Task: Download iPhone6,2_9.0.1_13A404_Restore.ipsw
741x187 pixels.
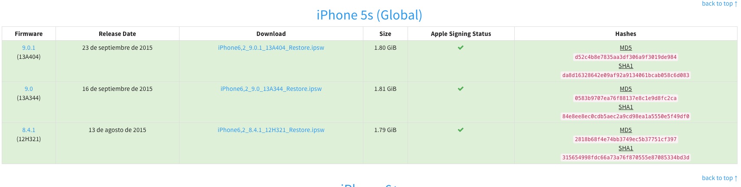Action: coord(271,48)
